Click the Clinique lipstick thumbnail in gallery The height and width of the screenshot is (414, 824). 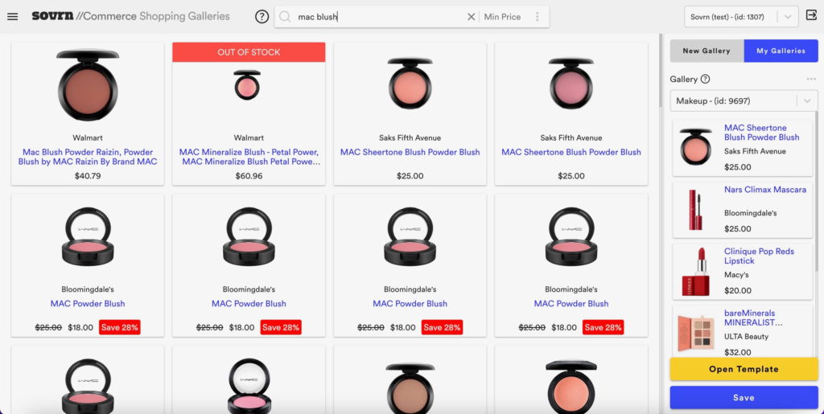696,272
